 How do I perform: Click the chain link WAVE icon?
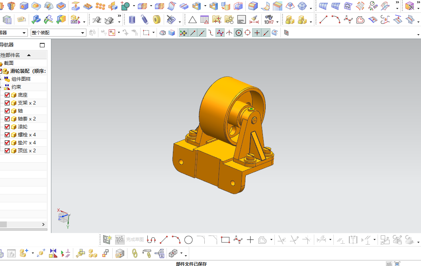pyautogui.click(x=135, y=253)
